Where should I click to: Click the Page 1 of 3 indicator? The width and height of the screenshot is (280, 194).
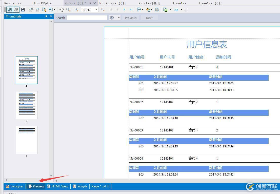(100, 186)
